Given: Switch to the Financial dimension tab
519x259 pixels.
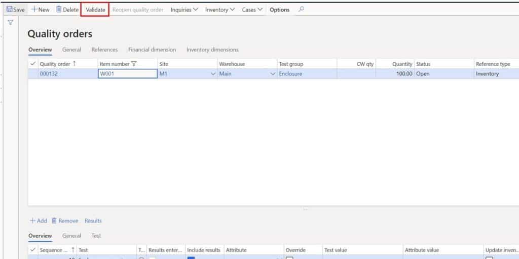Looking at the screenshot, I should coord(152,50).
